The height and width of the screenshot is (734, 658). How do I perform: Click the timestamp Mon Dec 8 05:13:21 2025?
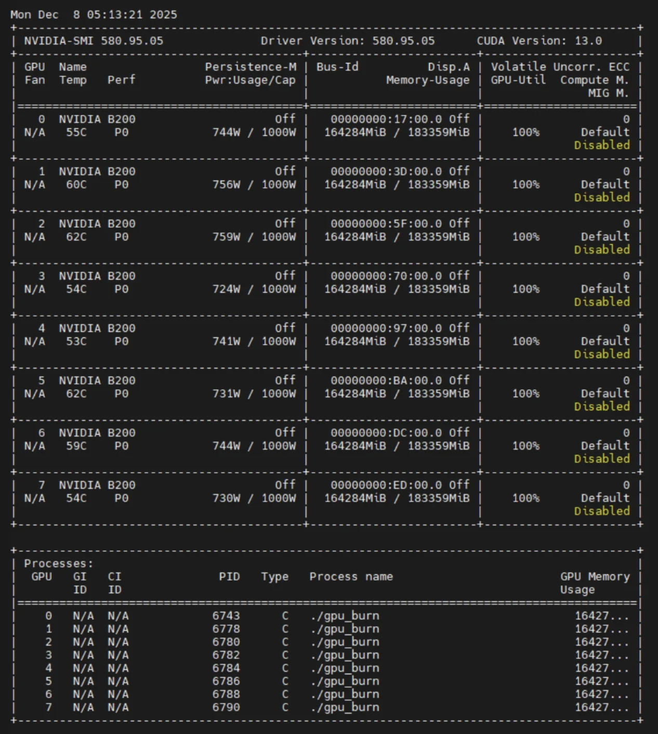pos(94,15)
